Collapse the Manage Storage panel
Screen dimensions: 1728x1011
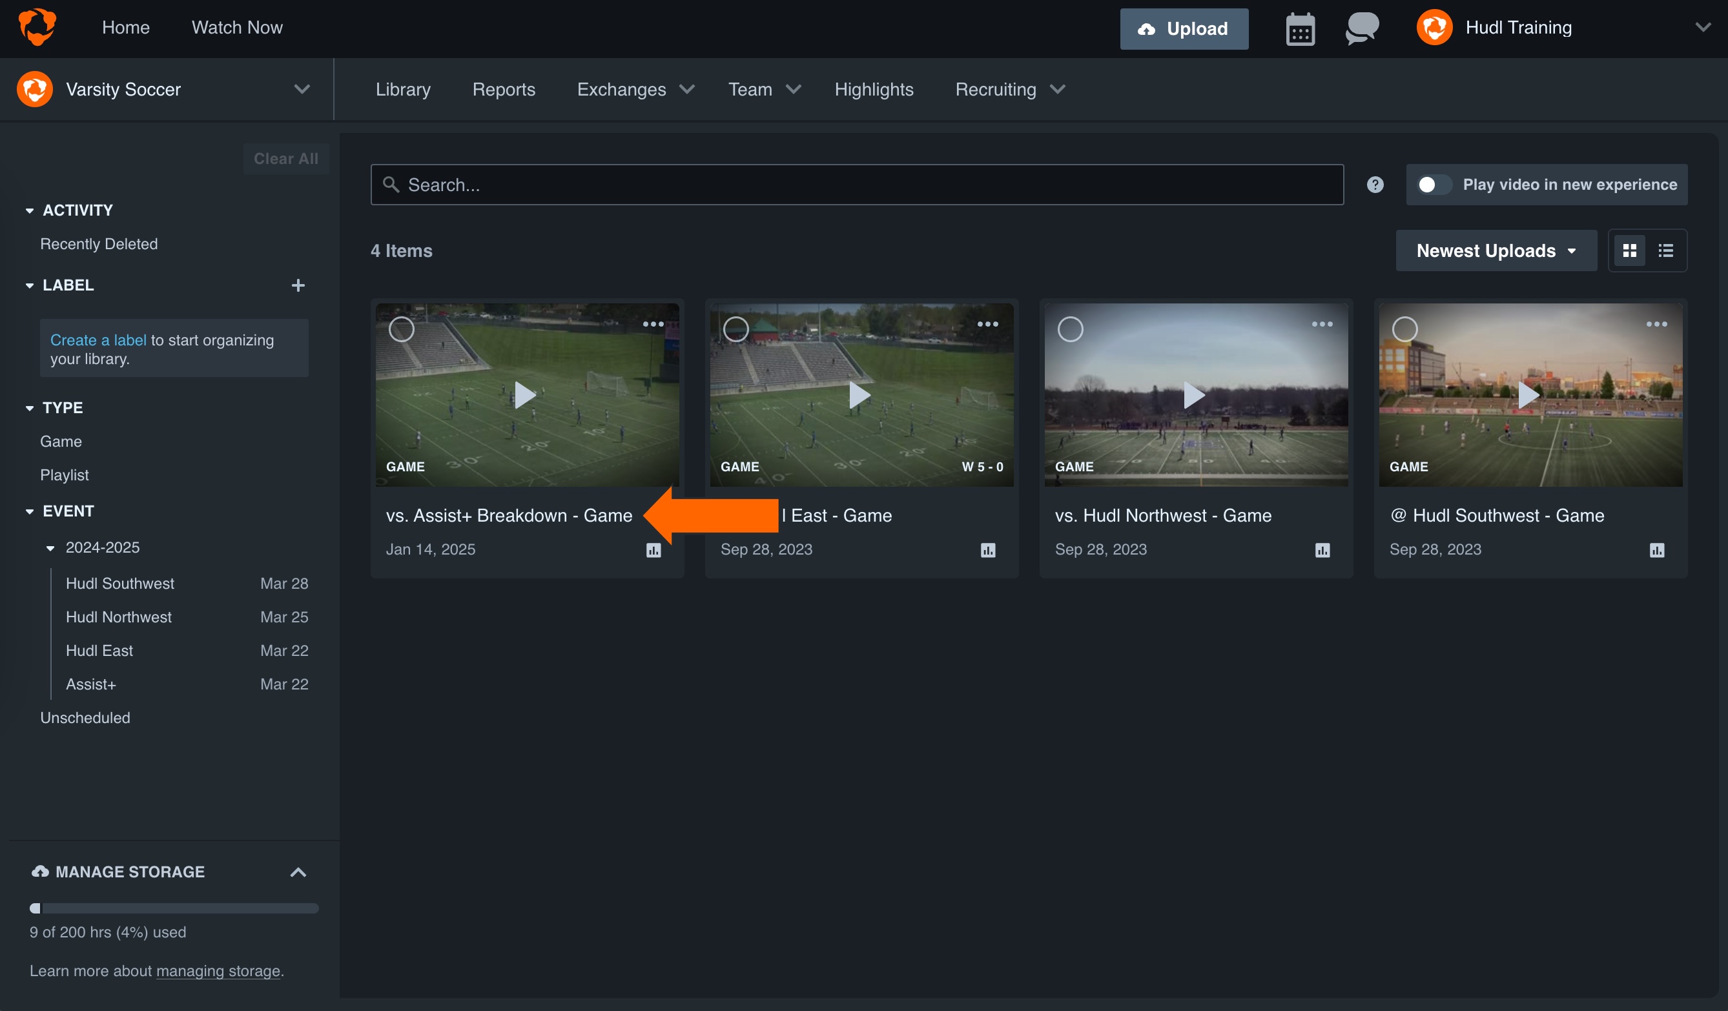pos(298,872)
